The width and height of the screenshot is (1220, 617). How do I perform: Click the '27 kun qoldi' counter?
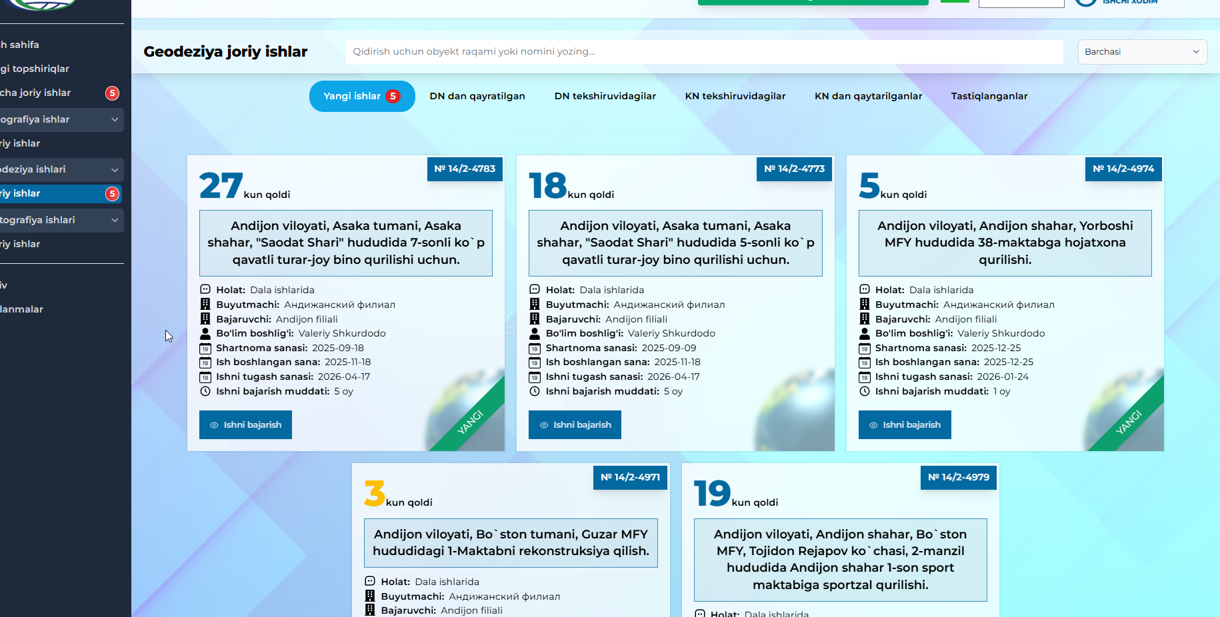(245, 186)
